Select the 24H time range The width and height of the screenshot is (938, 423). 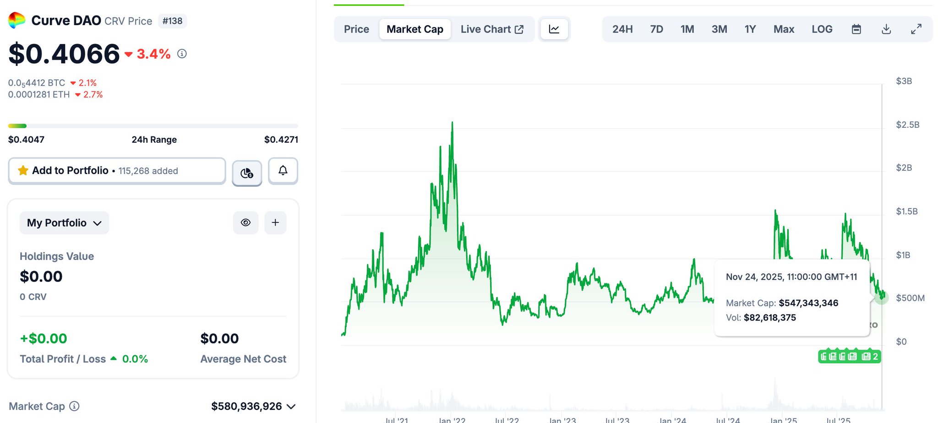(x=622, y=29)
